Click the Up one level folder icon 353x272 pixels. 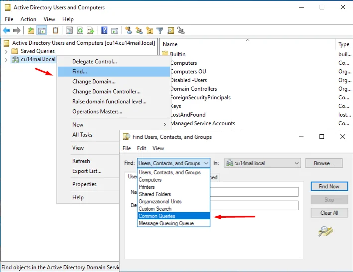[x=31, y=30]
